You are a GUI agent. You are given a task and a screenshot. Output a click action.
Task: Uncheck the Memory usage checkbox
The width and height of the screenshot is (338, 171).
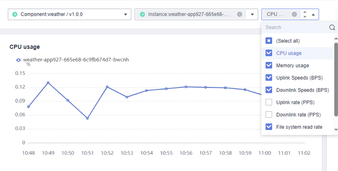tap(269, 65)
